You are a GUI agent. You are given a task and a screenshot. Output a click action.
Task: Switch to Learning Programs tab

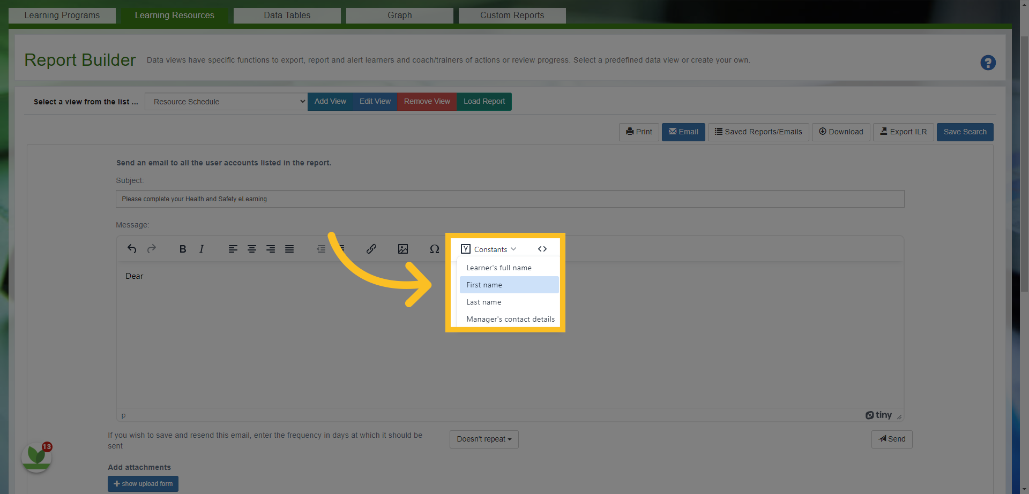tap(62, 16)
